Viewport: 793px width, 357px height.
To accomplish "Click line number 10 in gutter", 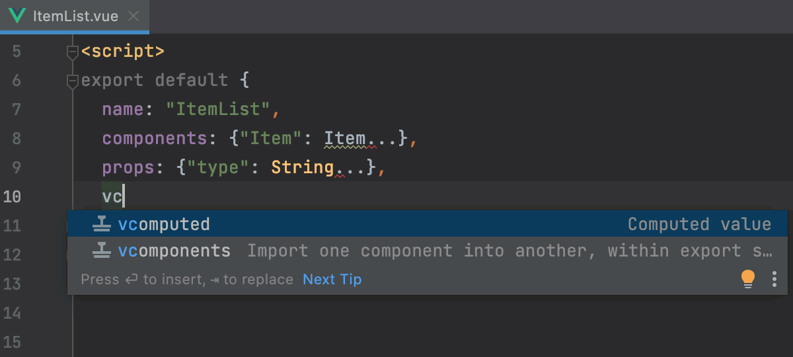I will tap(12, 197).
